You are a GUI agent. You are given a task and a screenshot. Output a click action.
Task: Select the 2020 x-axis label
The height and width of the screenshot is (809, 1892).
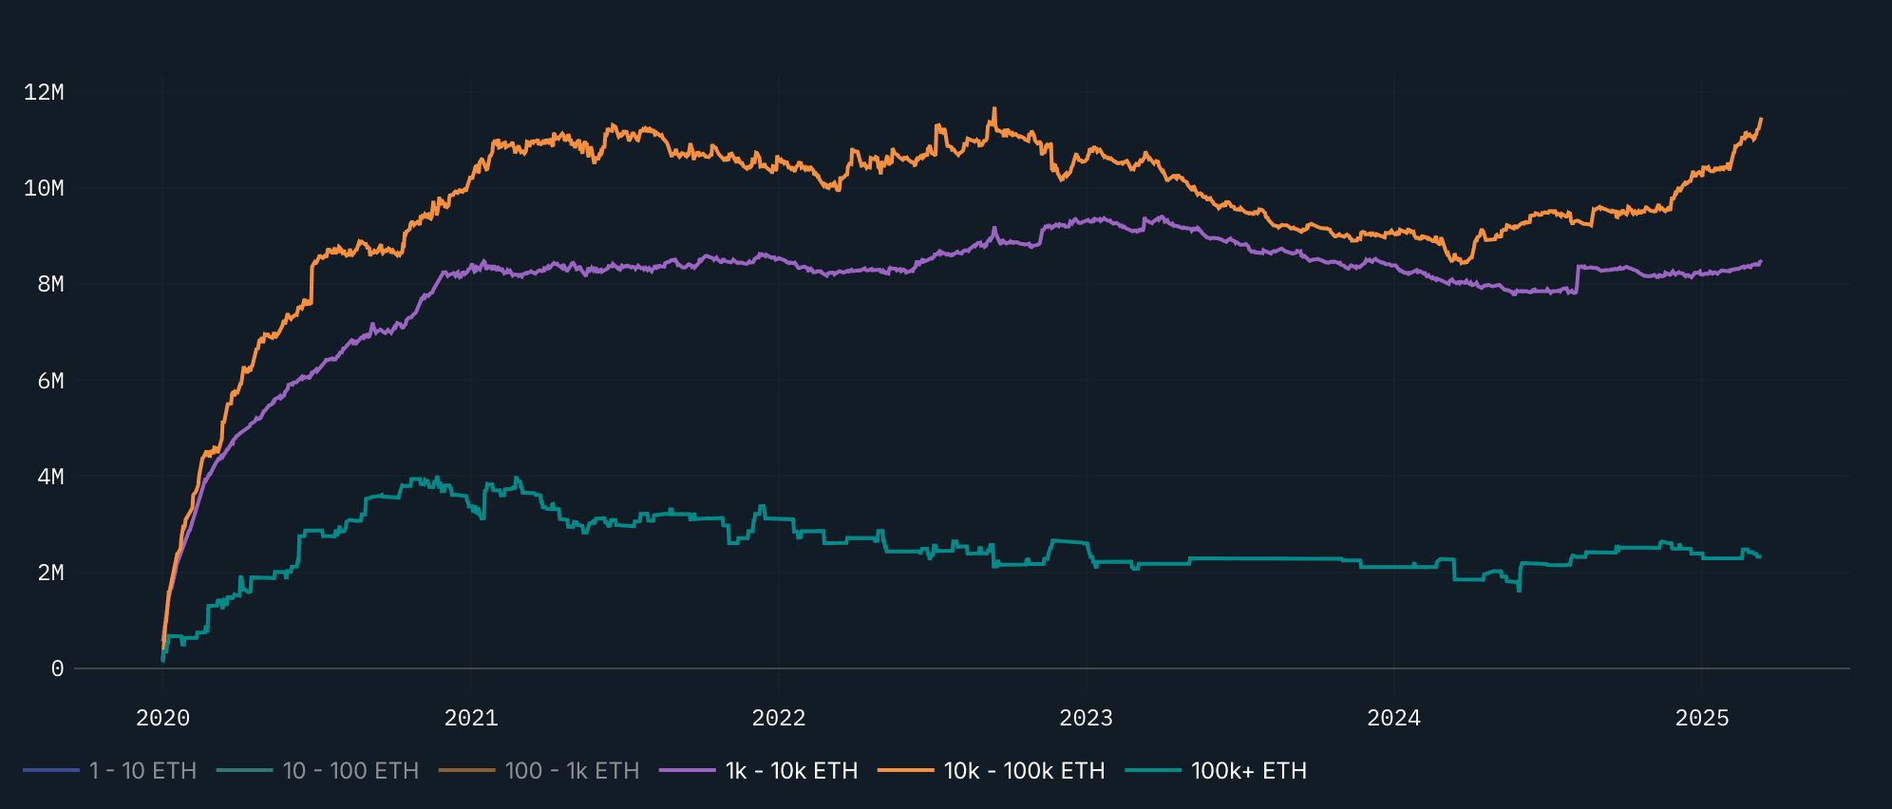coord(162,718)
